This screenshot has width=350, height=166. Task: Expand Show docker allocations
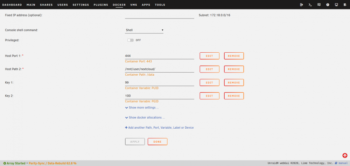[x=145, y=118]
